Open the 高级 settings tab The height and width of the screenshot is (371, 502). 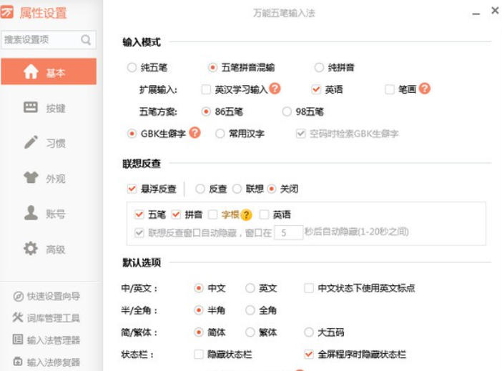tap(49, 249)
